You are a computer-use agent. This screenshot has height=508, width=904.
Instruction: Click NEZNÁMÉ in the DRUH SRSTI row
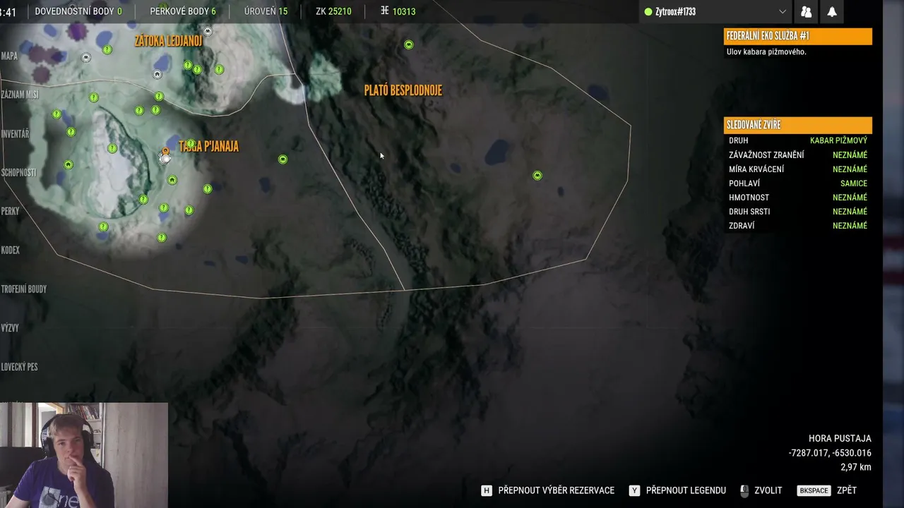(x=850, y=212)
